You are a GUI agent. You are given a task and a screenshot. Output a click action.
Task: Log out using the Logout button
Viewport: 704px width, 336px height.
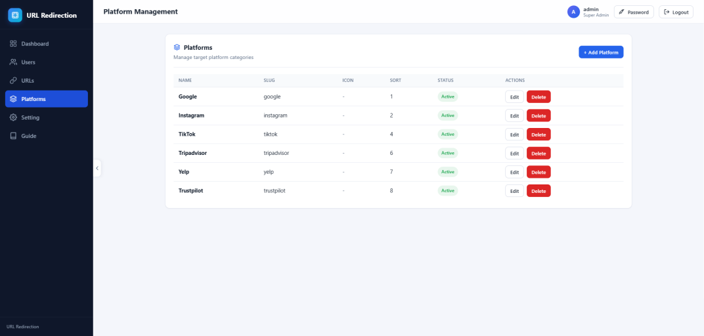[676, 12]
